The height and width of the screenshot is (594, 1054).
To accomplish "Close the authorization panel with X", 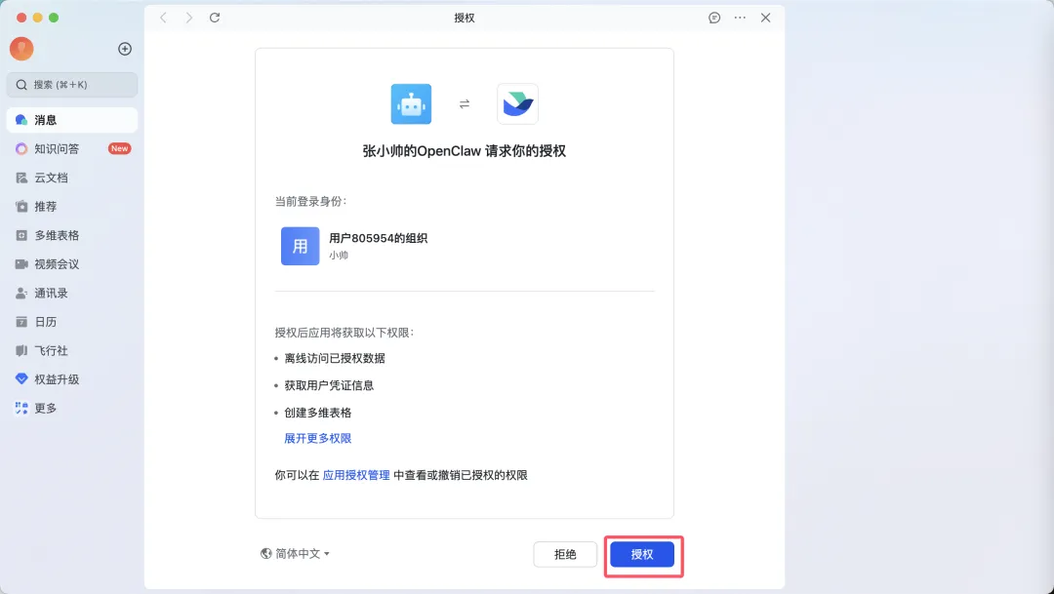I will (x=766, y=18).
